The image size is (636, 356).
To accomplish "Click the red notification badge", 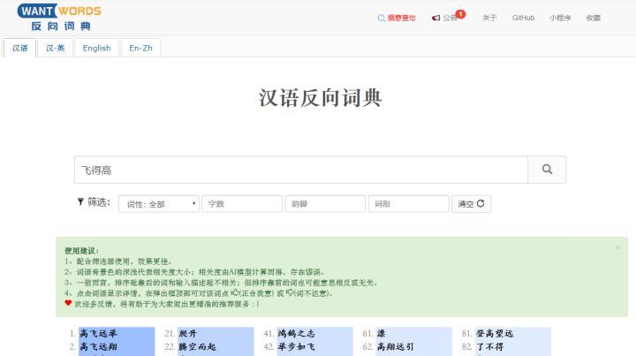I will coord(460,14).
